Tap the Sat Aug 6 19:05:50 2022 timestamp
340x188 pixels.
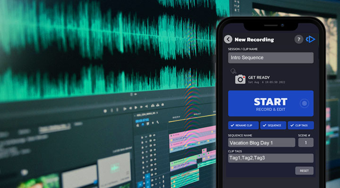coord(266,82)
